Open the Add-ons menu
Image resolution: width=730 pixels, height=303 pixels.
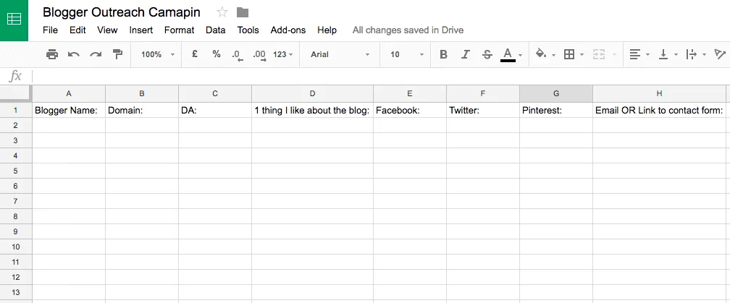click(x=288, y=30)
